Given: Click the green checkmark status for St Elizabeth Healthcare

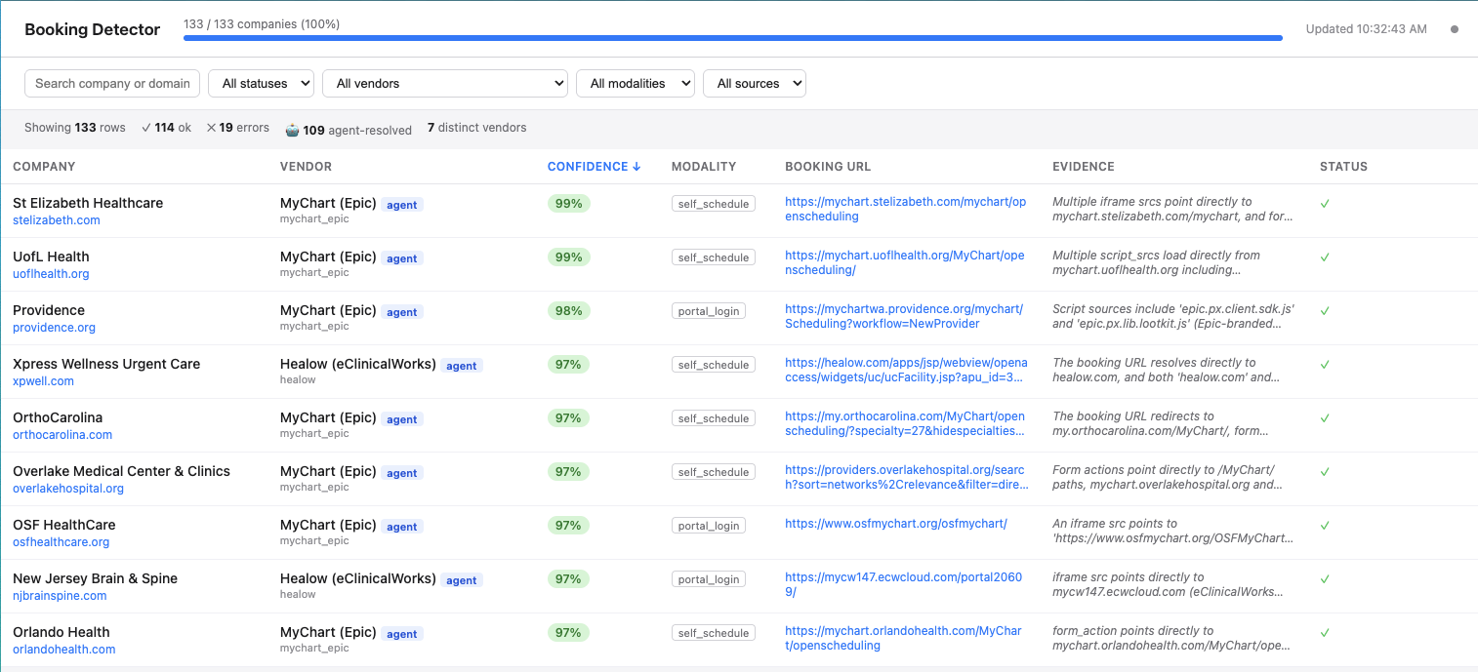Looking at the screenshot, I should 1325,204.
